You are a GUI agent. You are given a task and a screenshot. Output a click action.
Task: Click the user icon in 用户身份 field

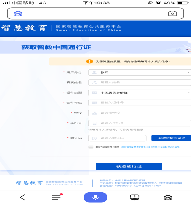(x=94, y=72)
